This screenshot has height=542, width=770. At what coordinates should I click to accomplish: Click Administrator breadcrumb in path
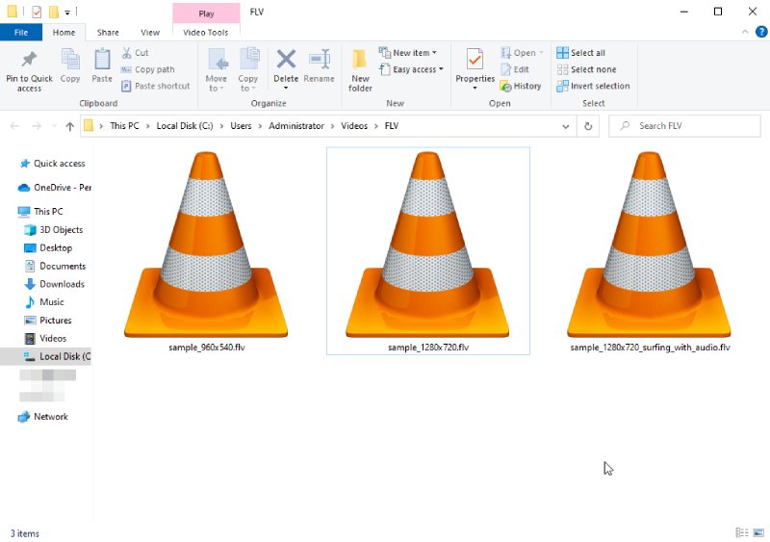tap(296, 126)
